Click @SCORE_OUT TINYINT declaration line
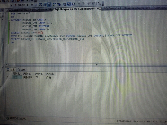 36,26
